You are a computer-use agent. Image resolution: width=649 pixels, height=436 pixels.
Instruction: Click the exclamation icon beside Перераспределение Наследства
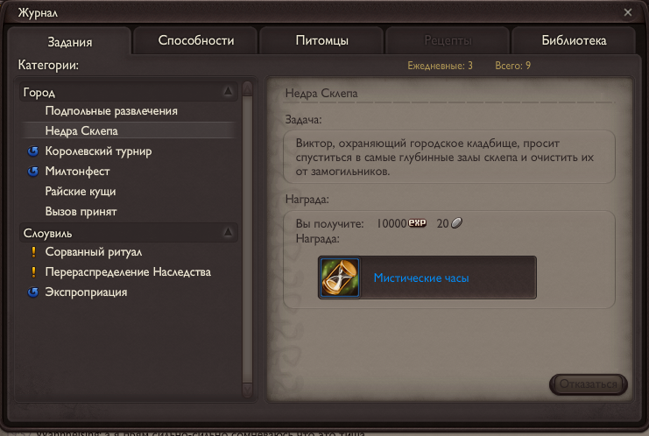coord(33,272)
